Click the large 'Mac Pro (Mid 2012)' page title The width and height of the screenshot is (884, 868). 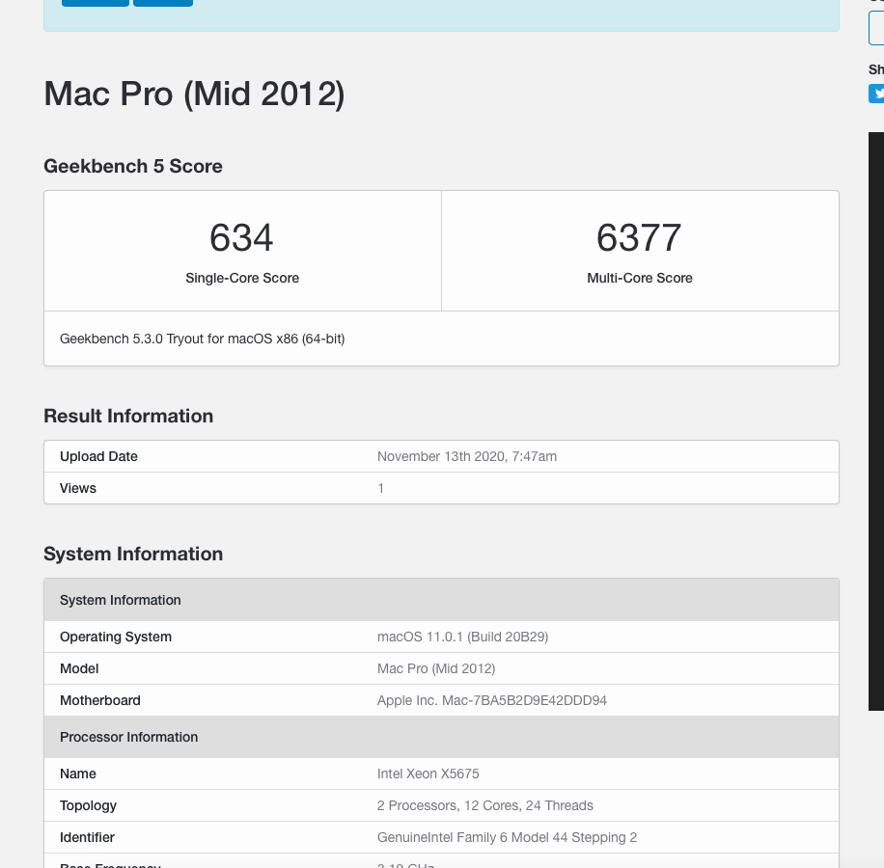coord(194,94)
